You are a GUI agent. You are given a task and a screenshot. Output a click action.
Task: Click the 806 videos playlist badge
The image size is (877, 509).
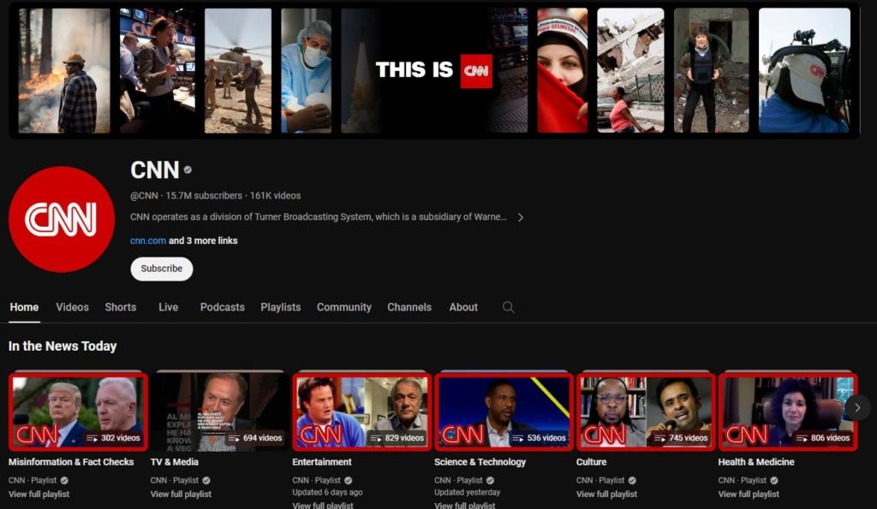tap(823, 438)
